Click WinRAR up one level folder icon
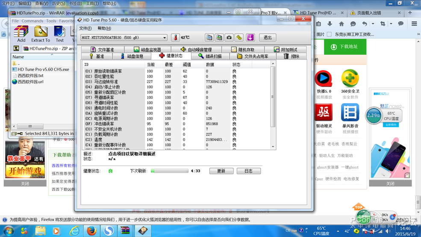 tap(16, 48)
